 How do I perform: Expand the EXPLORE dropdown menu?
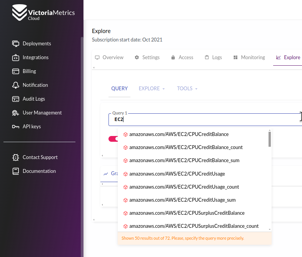pos(152,88)
